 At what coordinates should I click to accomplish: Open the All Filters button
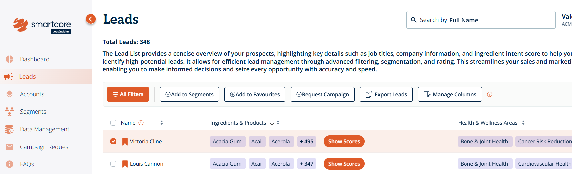coord(128,94)
